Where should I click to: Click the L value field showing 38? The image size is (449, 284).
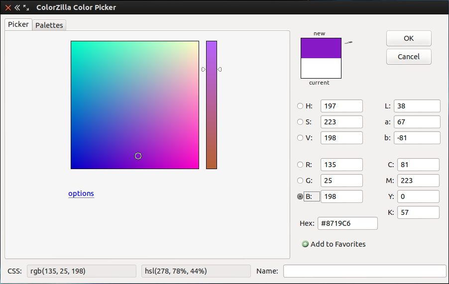tap(417, 106)
